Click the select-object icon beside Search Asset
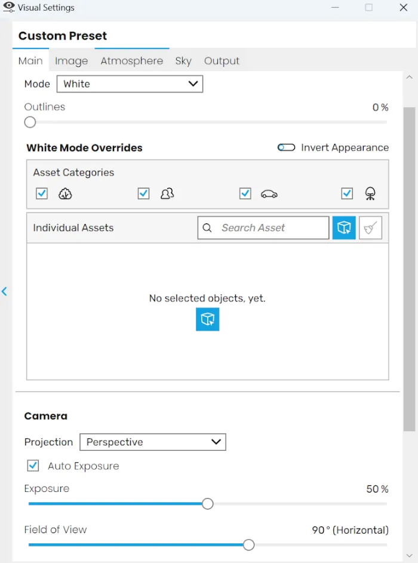 pos(344,227)
